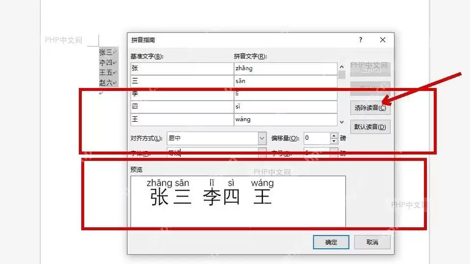The height and width of the screenshot is (264, 470).
Task: Cancel with the 取消 button
Action: pos(372,242)
